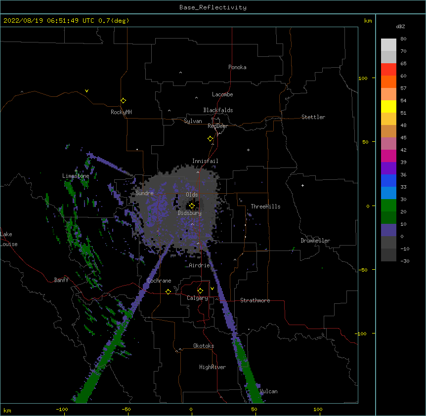Image resolution: width=426 pixels, height=416 pixels.
Task: Click the -100 tick label on the bottom axis
Action: (x=62, y=409)
